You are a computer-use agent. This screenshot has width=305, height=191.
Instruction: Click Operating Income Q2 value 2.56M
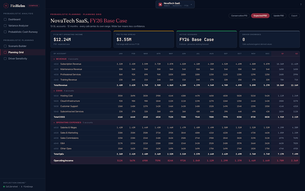tap(294, 161)
